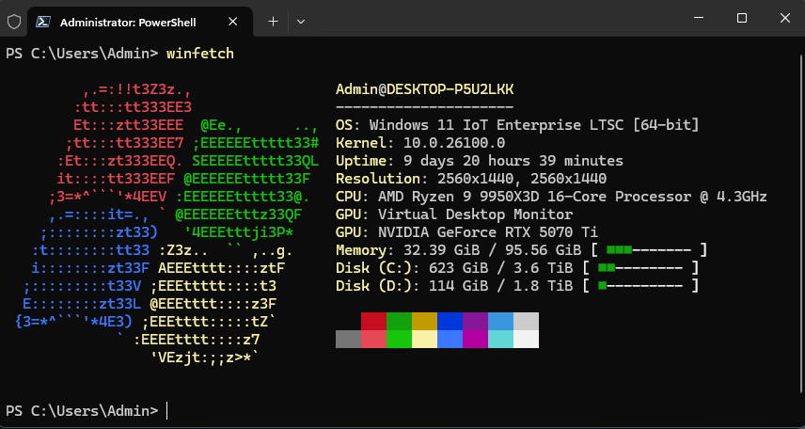
Task: Click the typed 'winfetch' command text
Action: point(200,54)
